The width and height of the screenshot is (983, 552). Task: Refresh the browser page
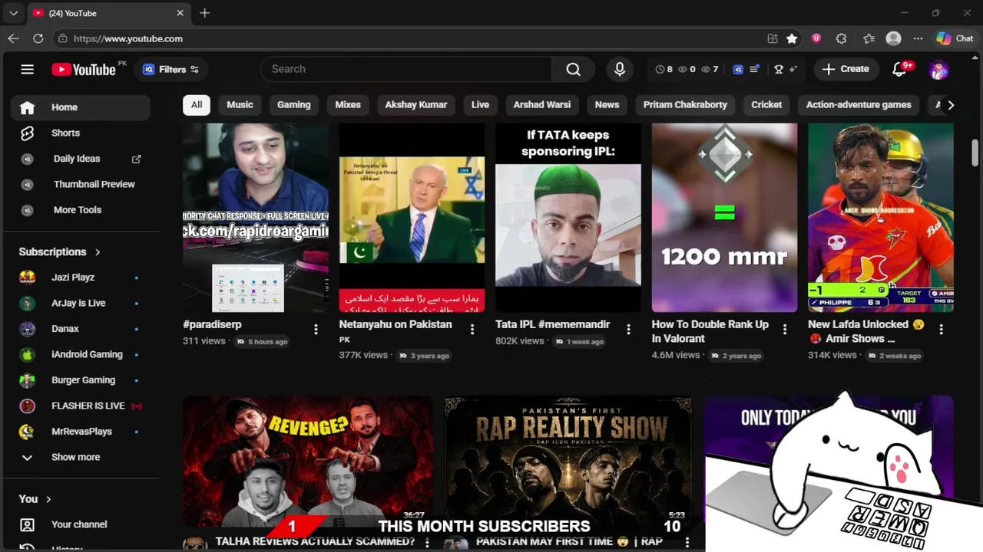pyautogui.click(x=38, y=38)
